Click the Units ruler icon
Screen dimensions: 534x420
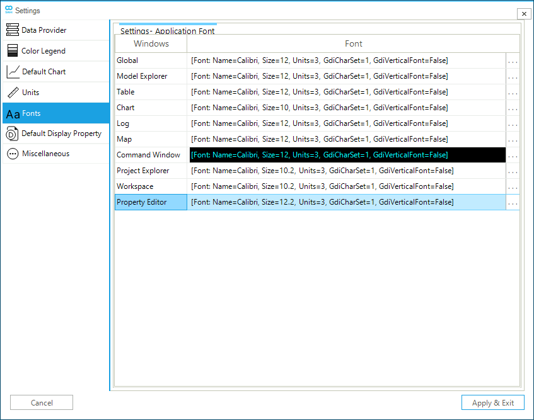coord(13,93)
